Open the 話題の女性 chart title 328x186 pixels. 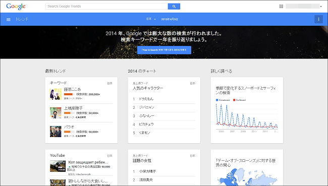(142, 161)
